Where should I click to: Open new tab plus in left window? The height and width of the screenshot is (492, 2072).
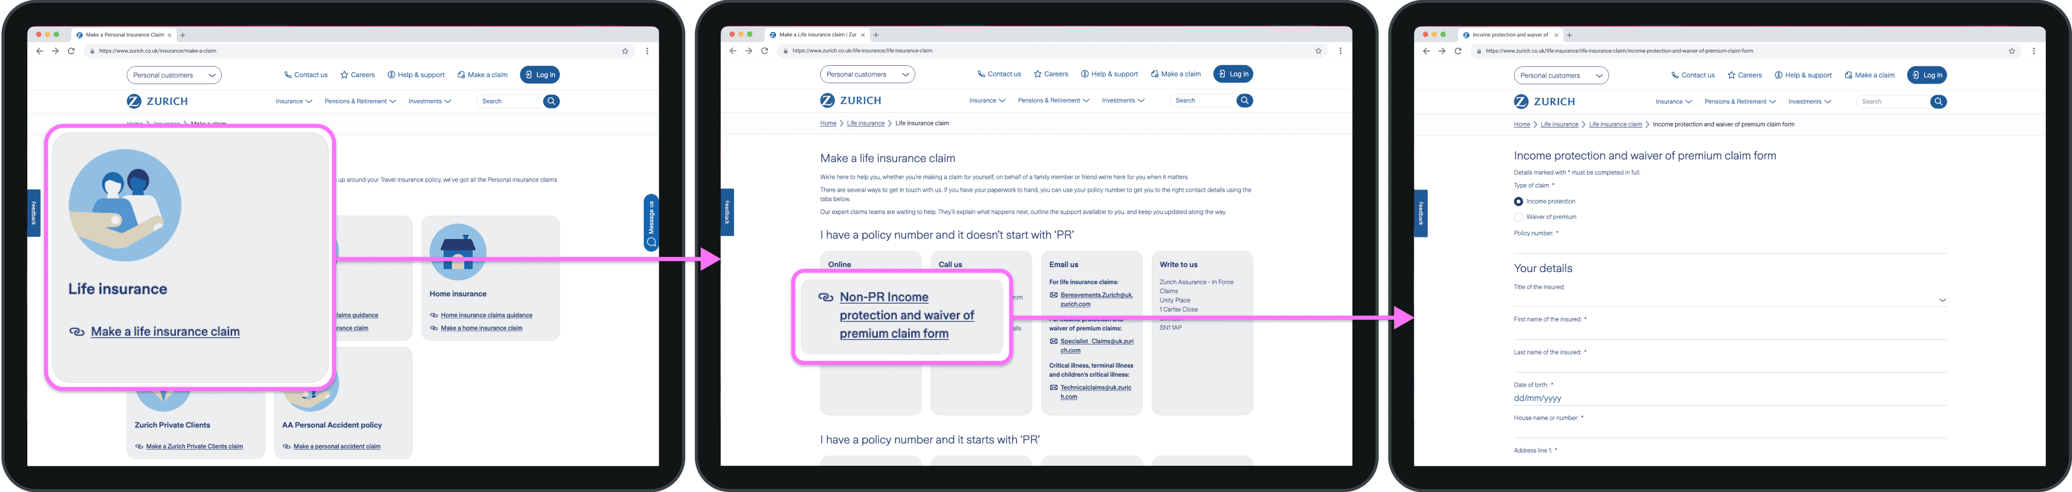(x=183, y=35)
